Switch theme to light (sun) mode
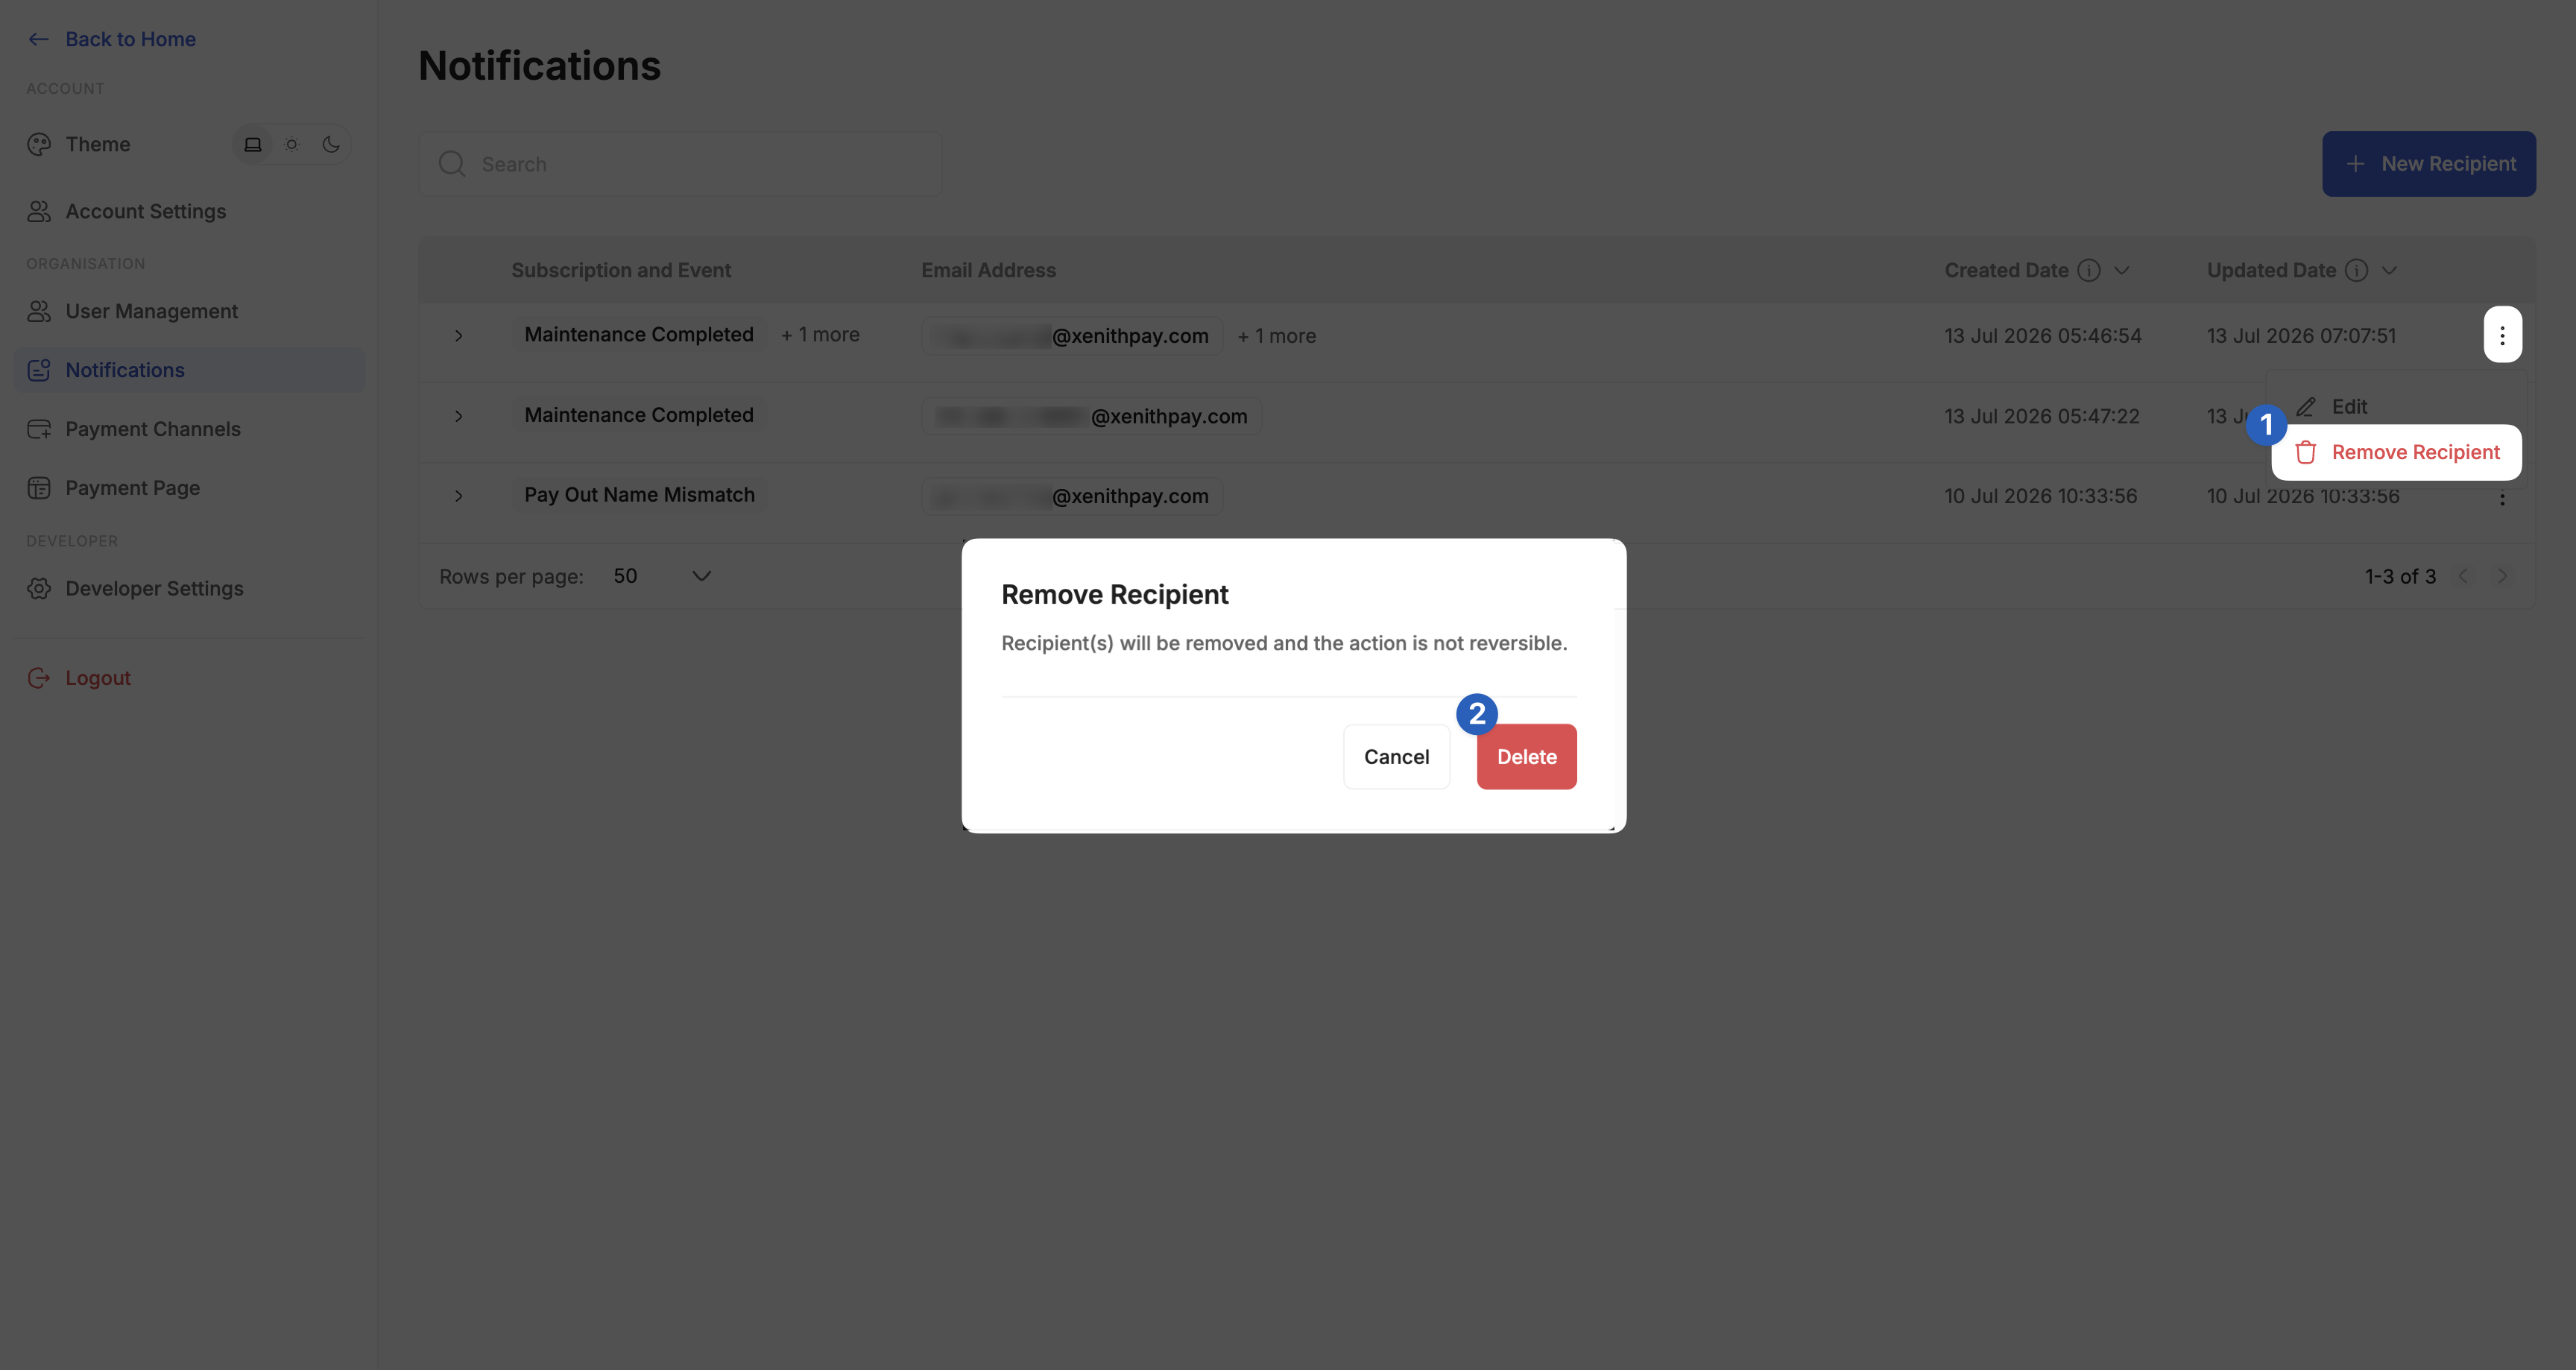 (292, 144)
